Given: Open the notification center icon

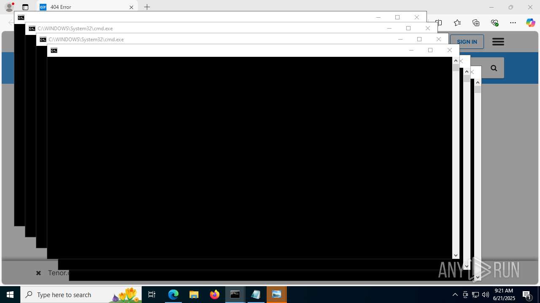Looking at the screenshot, I should point(527,295).
